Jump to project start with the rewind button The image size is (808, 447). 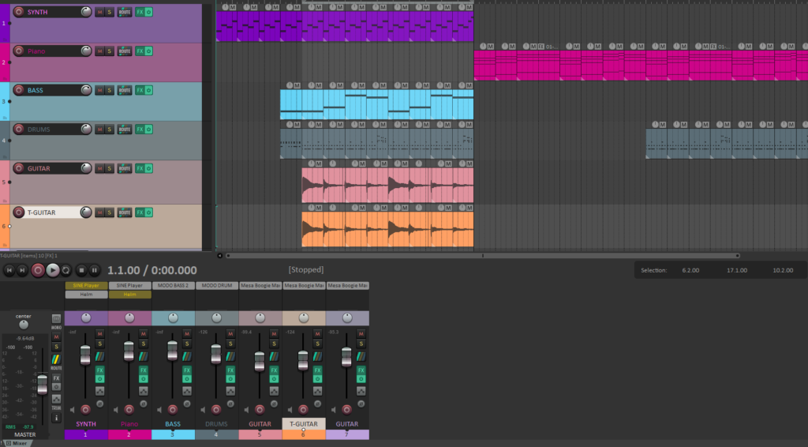(x=9, y=270)
